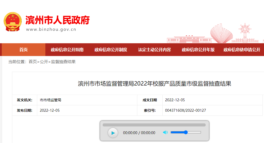Click the 成文日期 value 2022-12-05
The image size is (264, 143).
click(x=175, y=100)
